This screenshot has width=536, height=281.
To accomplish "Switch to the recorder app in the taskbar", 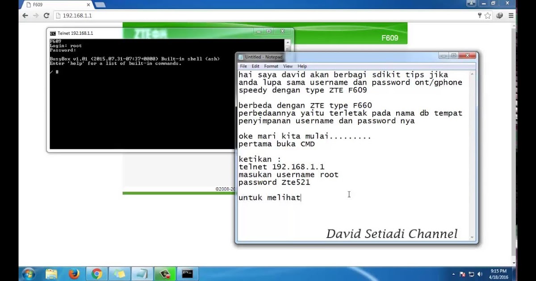I will [x=165, y=274].
